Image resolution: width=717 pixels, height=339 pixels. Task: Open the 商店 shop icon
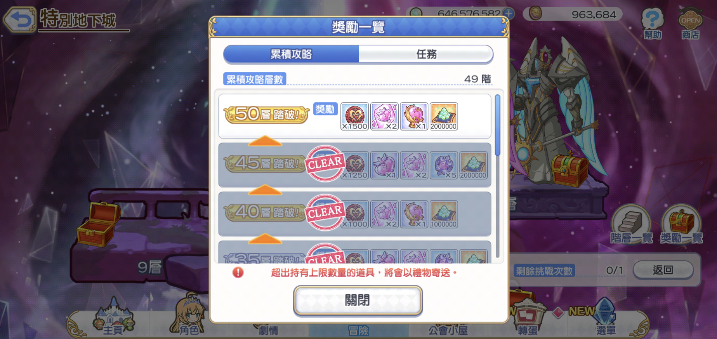[690, 23]
